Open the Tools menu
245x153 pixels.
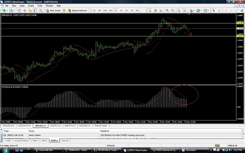coord(40,6)
